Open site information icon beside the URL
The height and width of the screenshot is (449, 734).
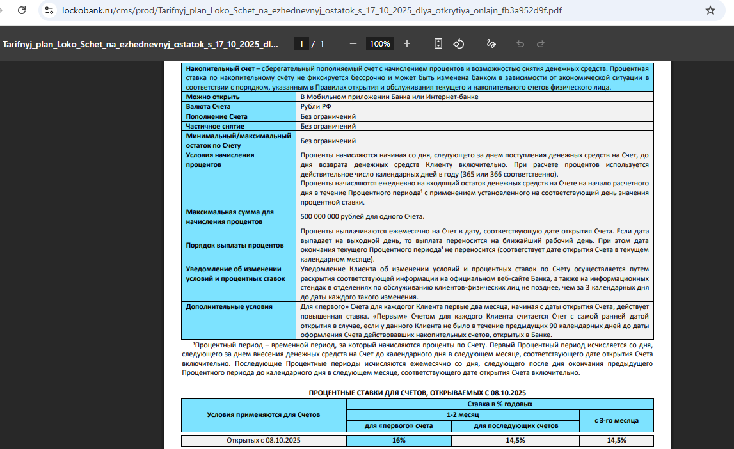(50, 11)
